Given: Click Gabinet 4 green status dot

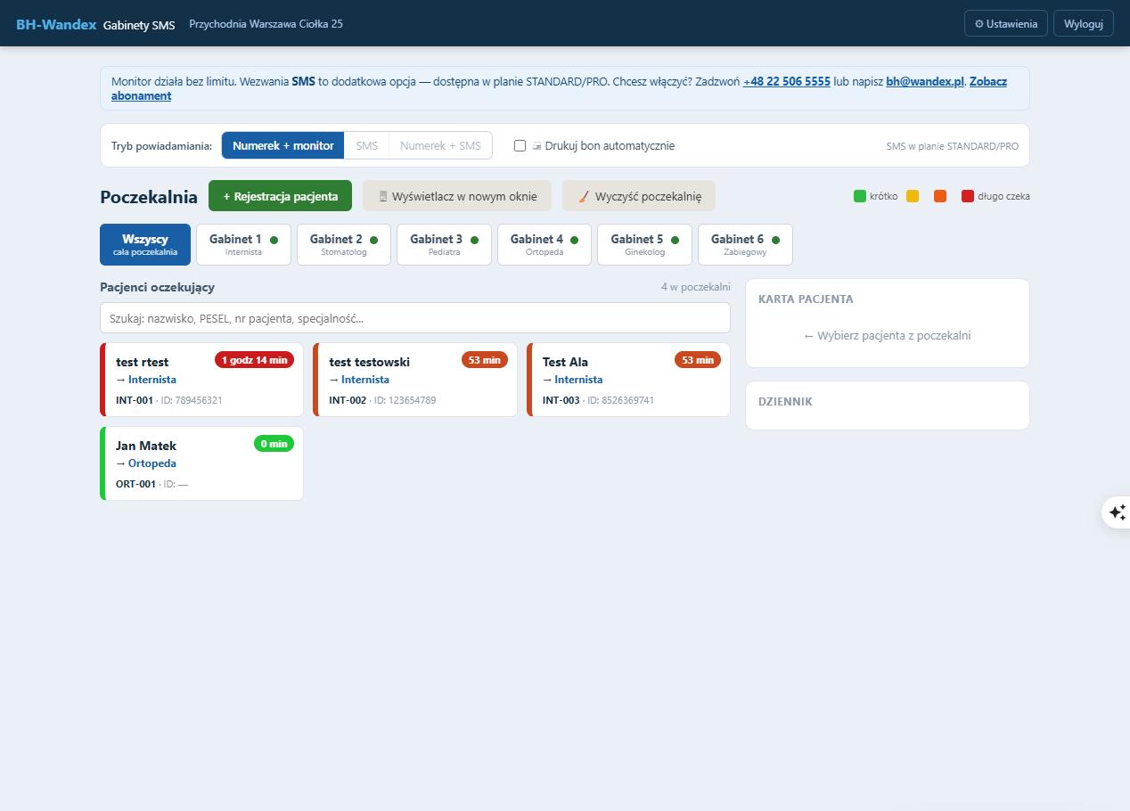Looking at the screenshot, I should pyautogui.click(x=574, y=240).
